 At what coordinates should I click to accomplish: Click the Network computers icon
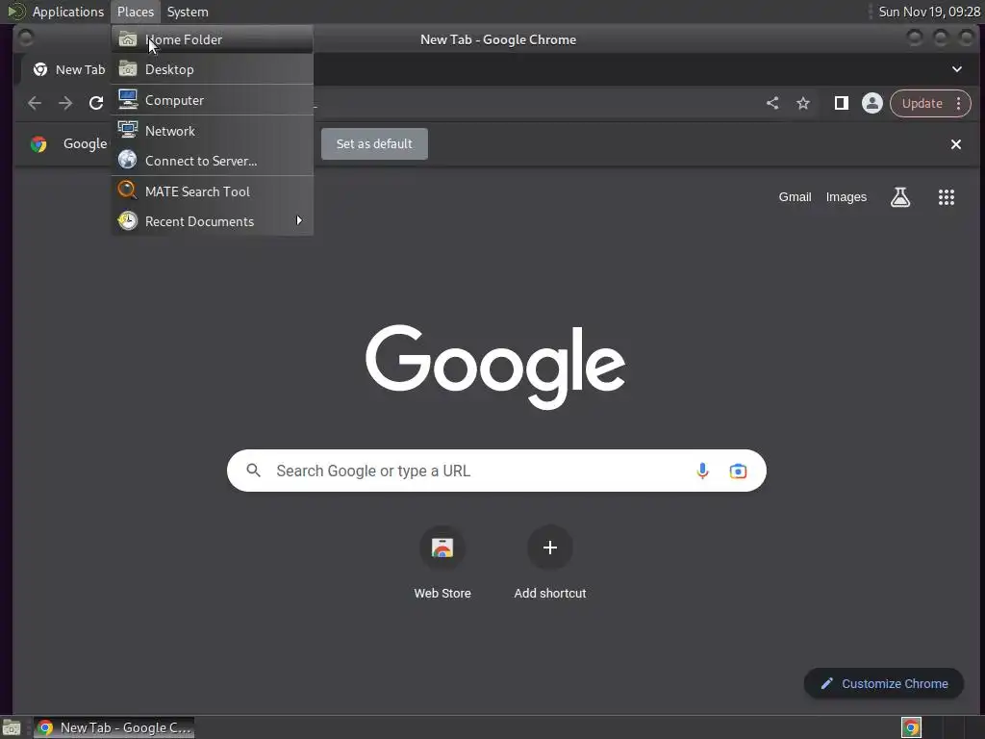128,130
